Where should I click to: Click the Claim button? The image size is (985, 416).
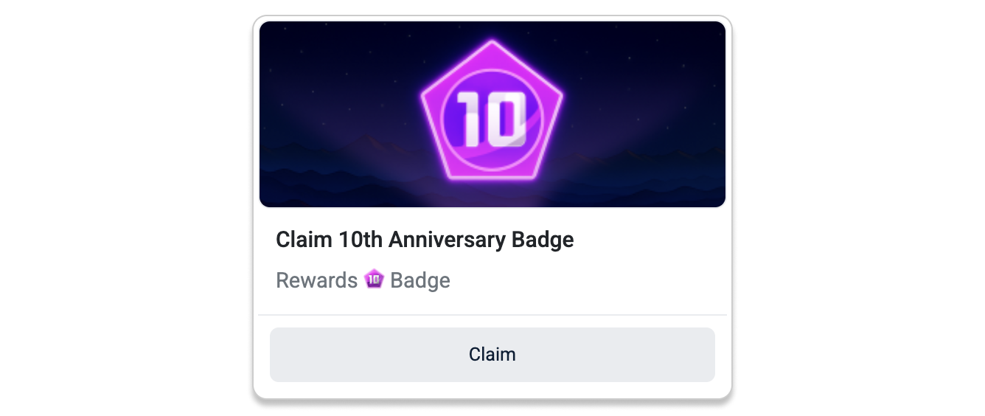(492, 355)
